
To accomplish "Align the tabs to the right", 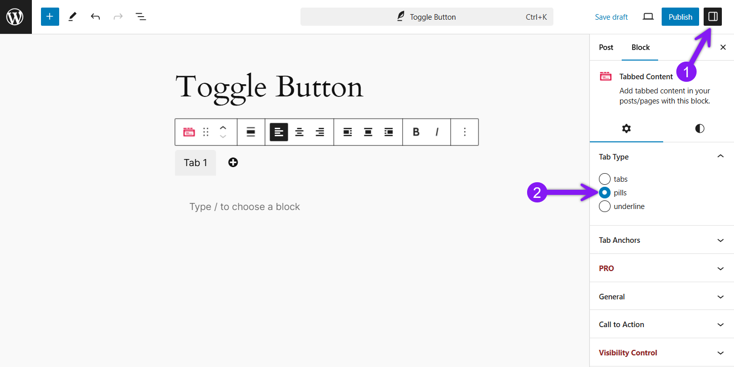I will [x=320, y=132].
